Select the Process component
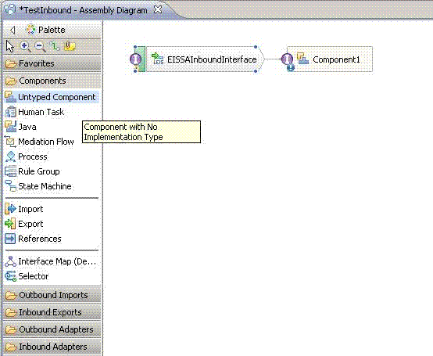This screenshot has height=356, width=433. (26, 156)
